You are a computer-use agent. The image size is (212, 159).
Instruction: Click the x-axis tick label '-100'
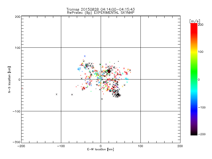[61, 146]
